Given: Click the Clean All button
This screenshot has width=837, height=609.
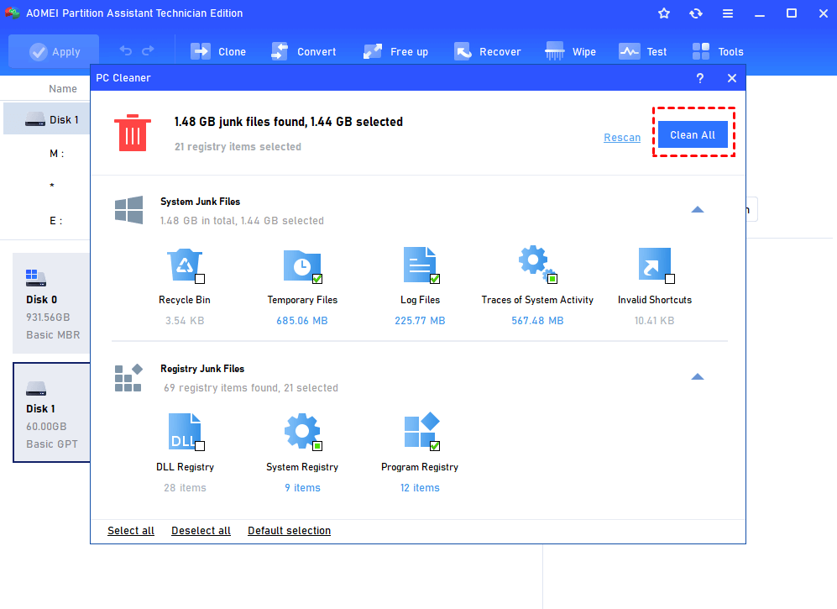Looking at the screenshot, I should click(x=693, y=134).
